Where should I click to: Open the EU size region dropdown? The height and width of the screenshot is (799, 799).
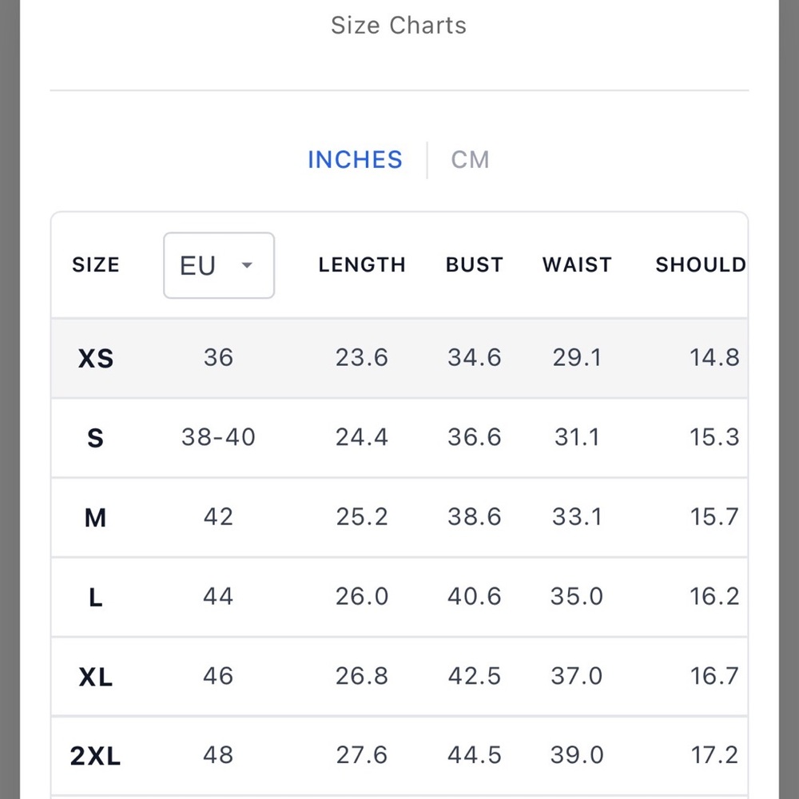(219, 265)
